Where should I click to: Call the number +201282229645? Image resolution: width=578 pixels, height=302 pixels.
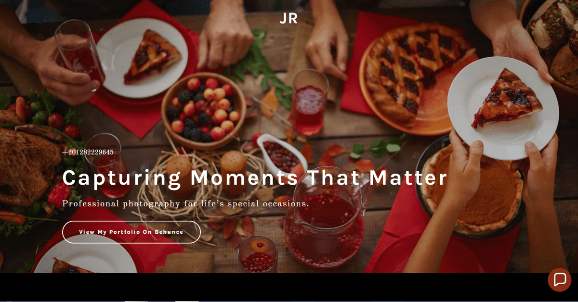(88, 152)
